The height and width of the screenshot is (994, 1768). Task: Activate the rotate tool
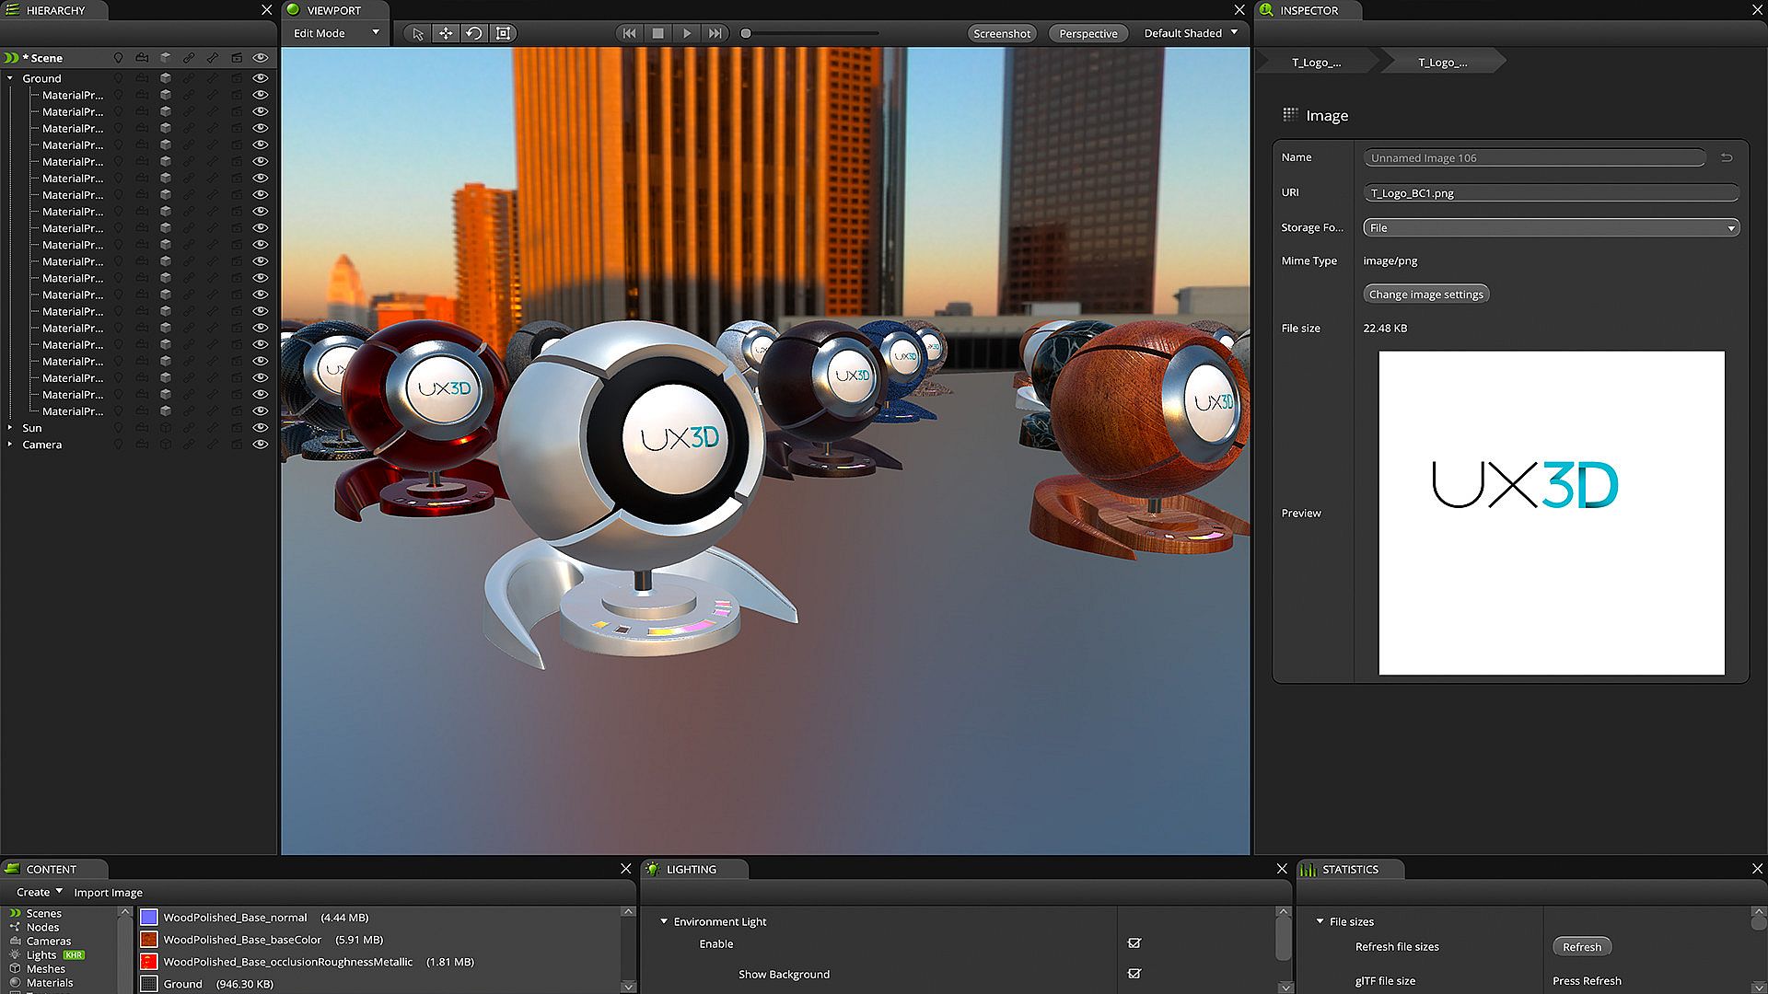(x=474, y=33)
